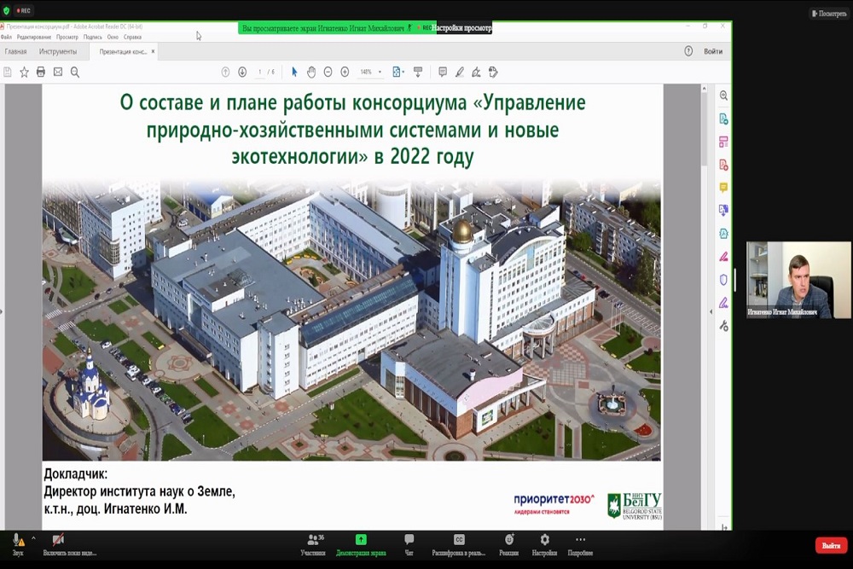The height and width of the screenshot is (569, 853).
Task: Click the Войти sign-in button
Action: [x=713, y=51]
